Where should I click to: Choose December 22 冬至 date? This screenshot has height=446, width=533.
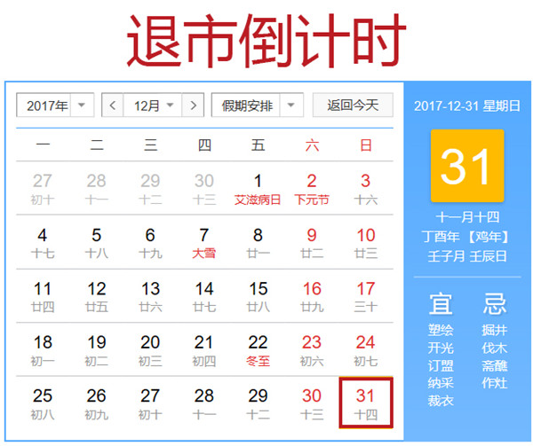pyautogui.click(x=258, y=349)
